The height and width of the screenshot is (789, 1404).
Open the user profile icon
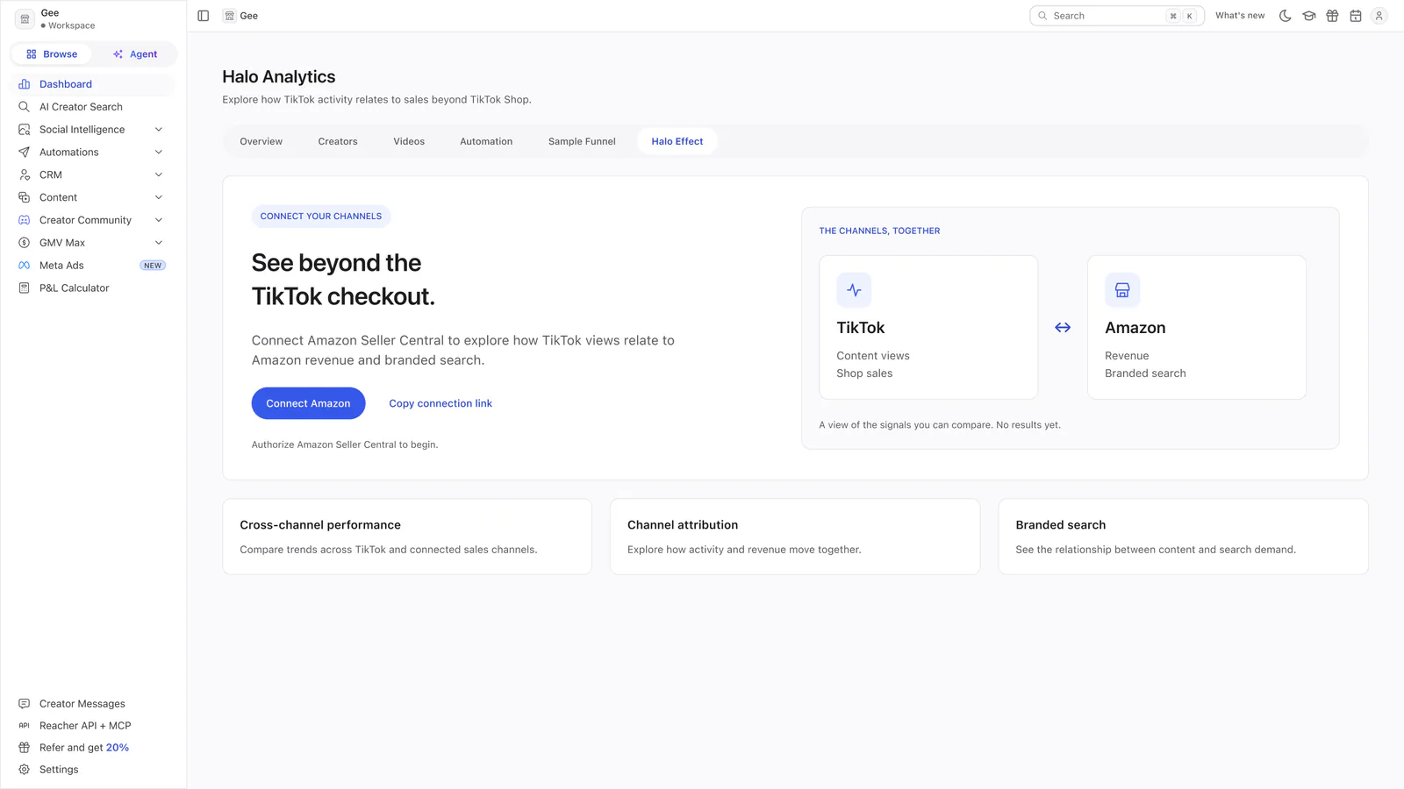pyautogui.click(x=1379, y=16)
